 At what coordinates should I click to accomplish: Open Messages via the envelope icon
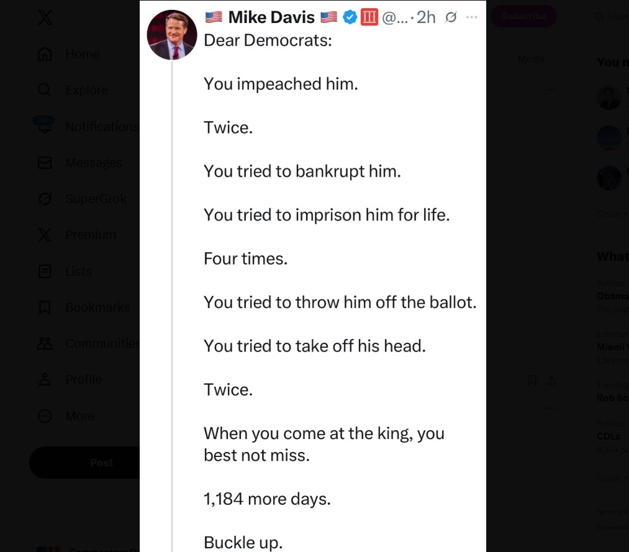pos(45,163)
